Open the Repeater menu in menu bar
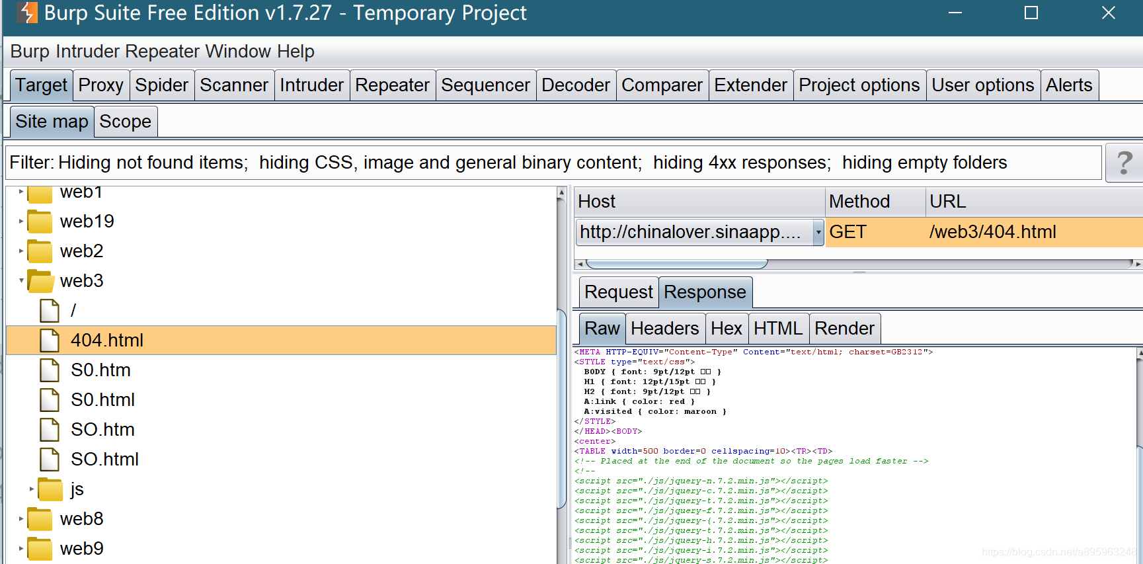This screenshot has width=1143, height=564. click(x=163, y=52)
